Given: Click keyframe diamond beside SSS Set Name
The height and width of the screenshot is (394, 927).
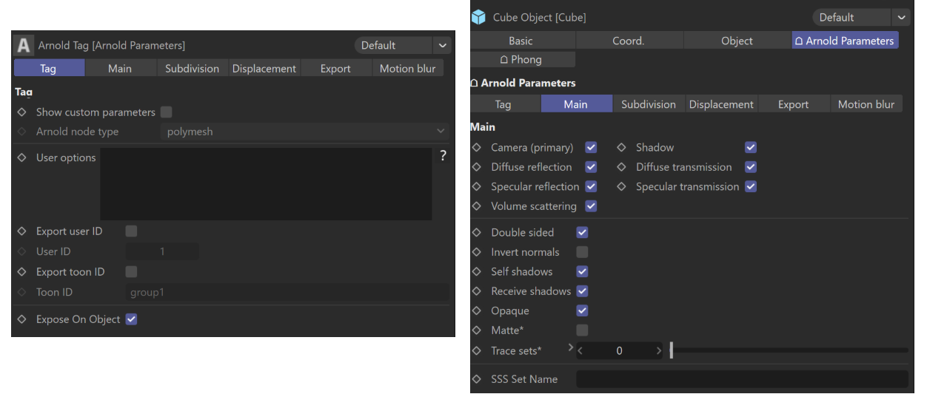Looking at the screenshot, I should pyautogui.click(x=476, y=379).
